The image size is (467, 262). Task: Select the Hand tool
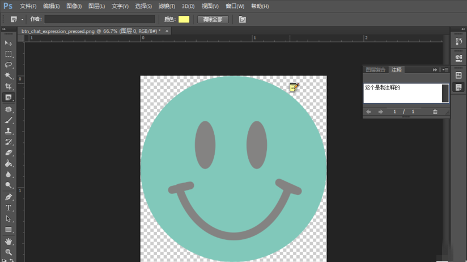coord(9,241)
